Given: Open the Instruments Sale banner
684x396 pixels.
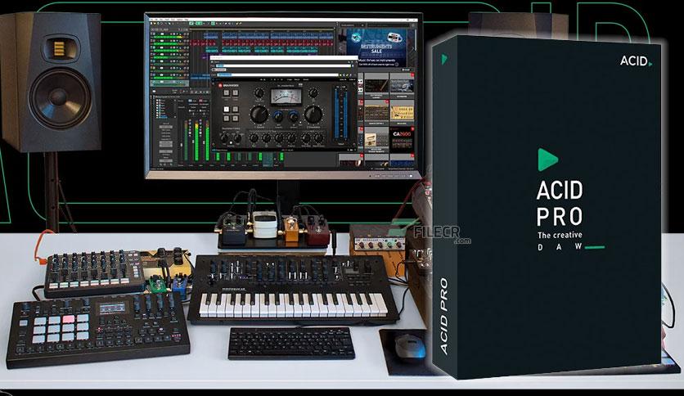Looking at the screenshot, I should coord(376,47).
